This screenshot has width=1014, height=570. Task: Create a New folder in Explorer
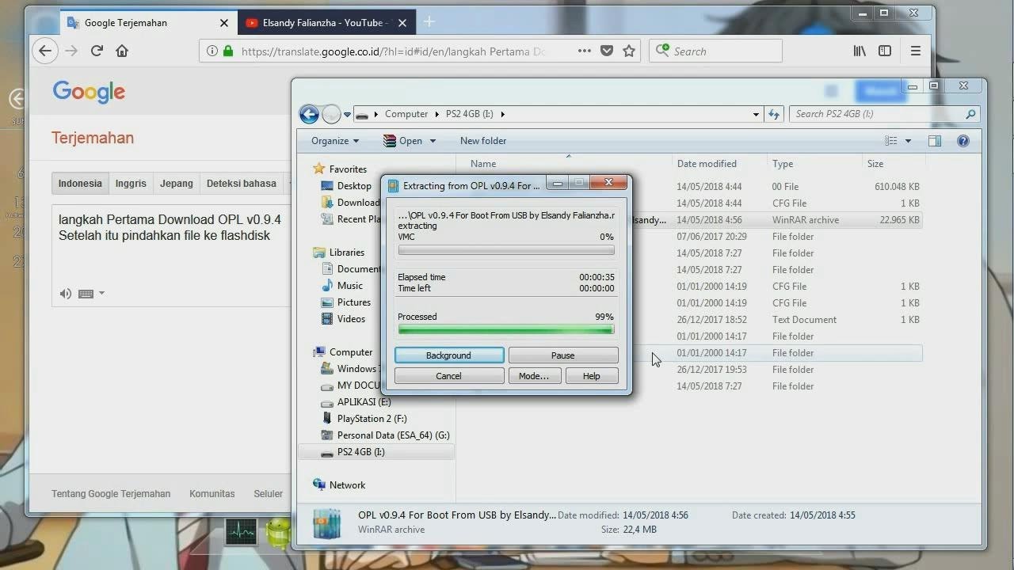pos(483,141)
